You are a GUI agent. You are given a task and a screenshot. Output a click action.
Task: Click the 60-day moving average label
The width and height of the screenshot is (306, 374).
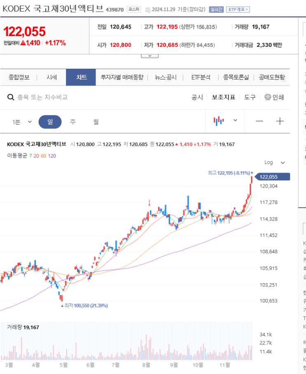coord(43,156)
